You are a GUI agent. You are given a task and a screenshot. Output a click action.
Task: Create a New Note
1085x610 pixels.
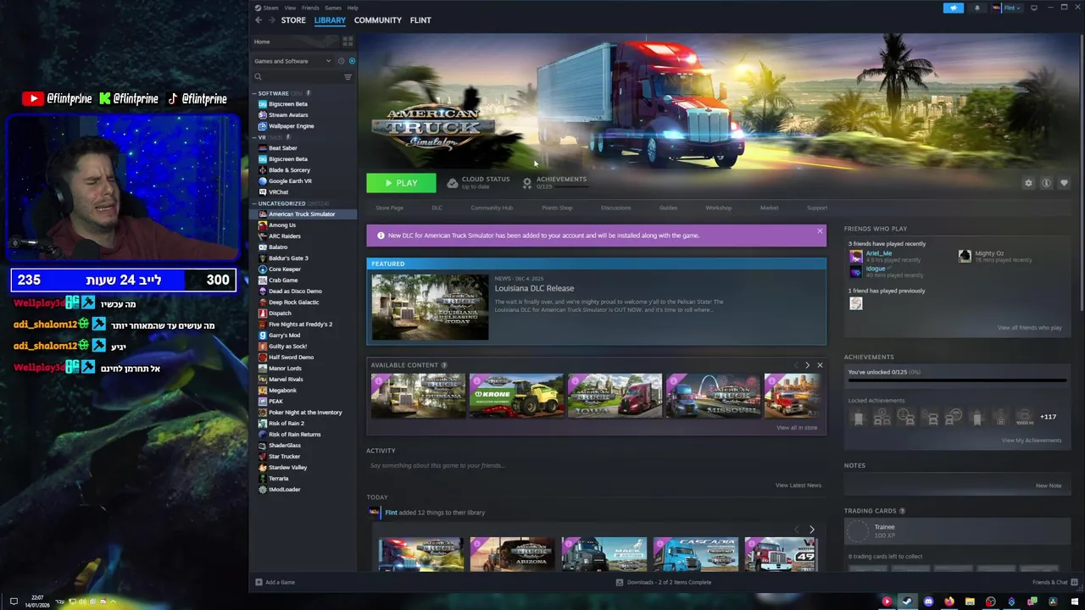click(1049, 485)
